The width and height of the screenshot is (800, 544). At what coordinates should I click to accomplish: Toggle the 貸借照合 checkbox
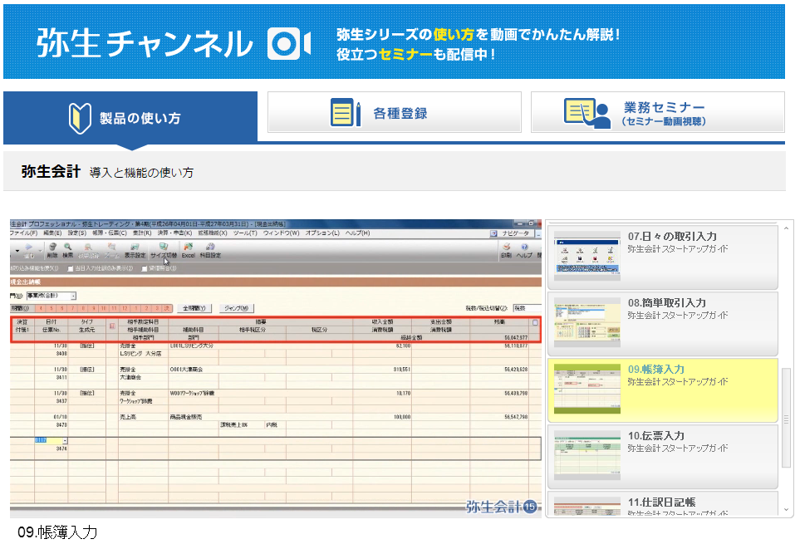point(144,268)
